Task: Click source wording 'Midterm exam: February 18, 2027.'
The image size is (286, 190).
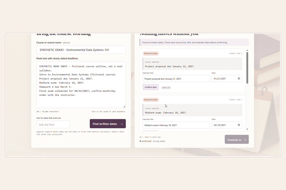Action: pos(166,113)
